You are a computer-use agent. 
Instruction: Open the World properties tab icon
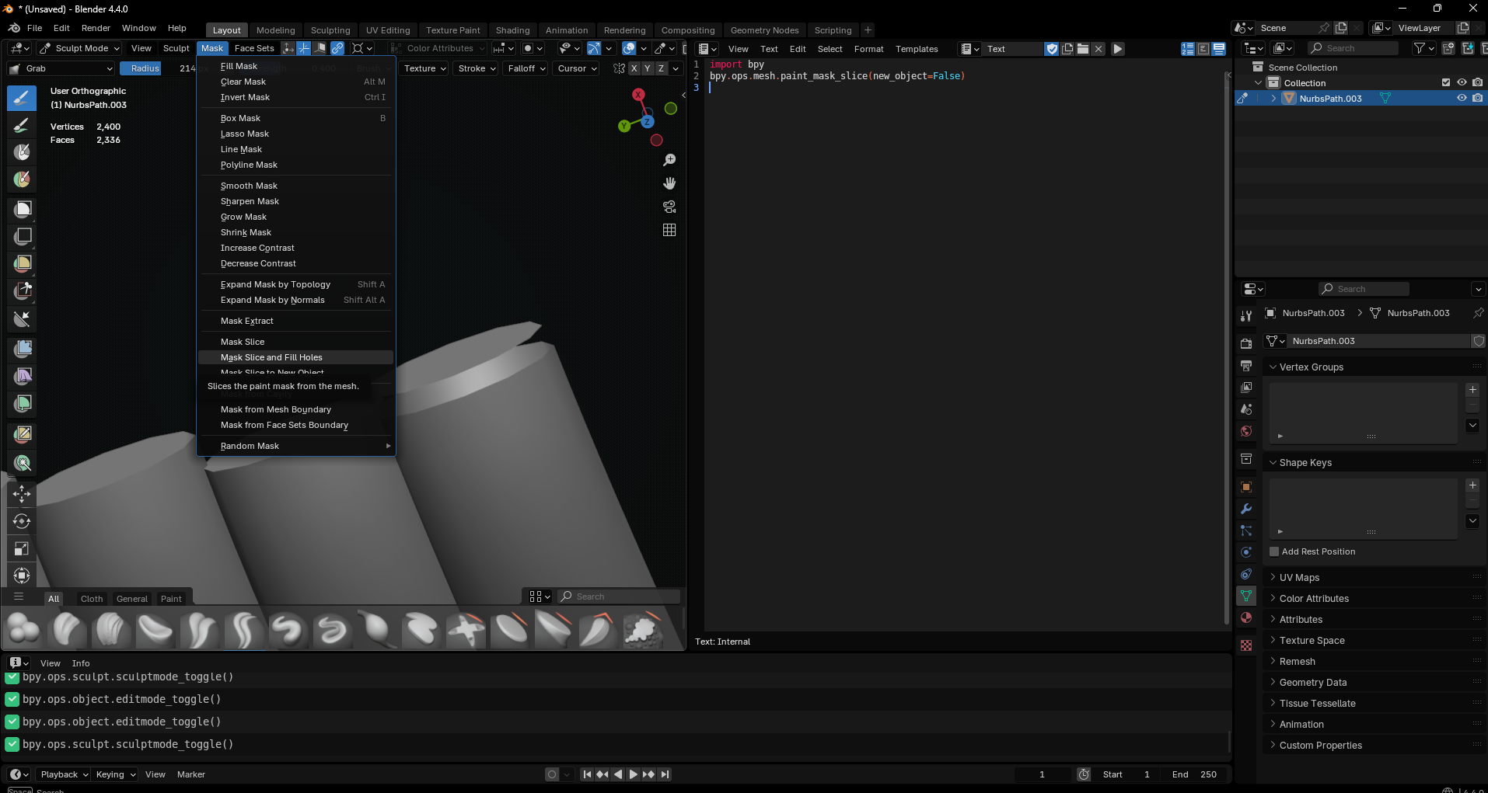point(1246,431)
